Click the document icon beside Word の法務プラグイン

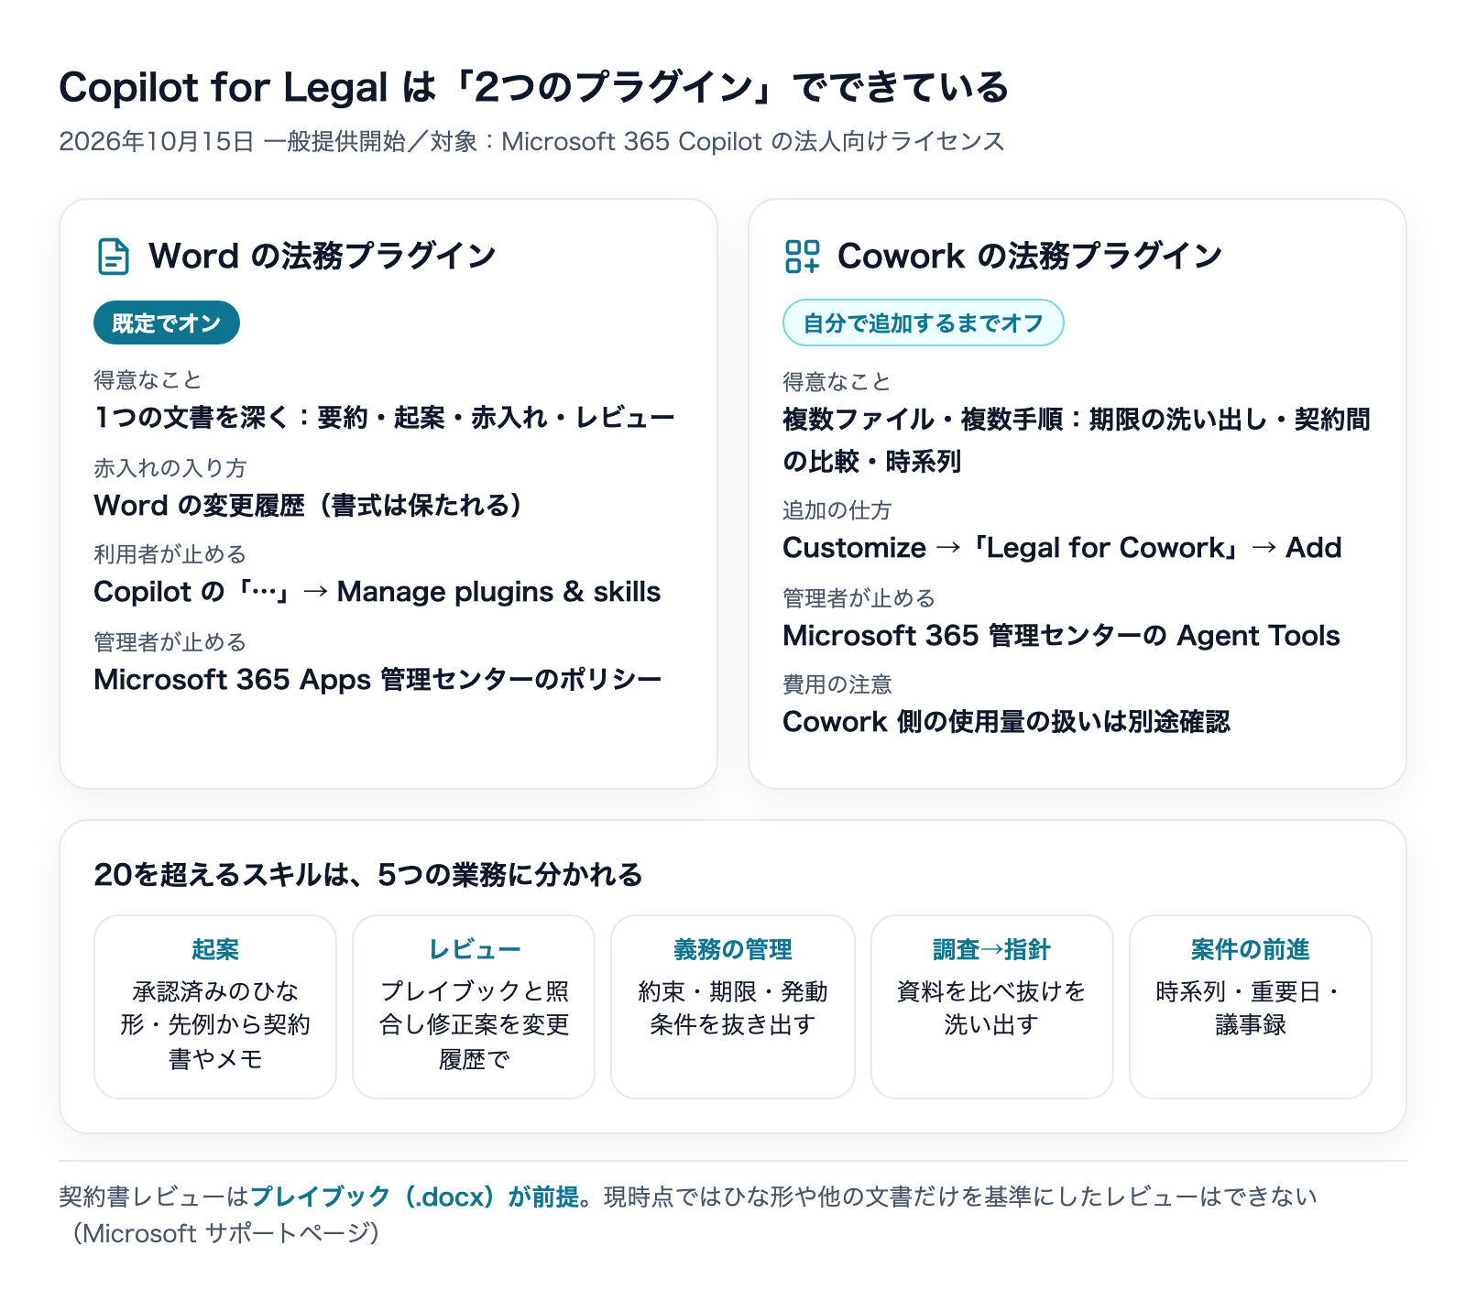tap(114, 257)
